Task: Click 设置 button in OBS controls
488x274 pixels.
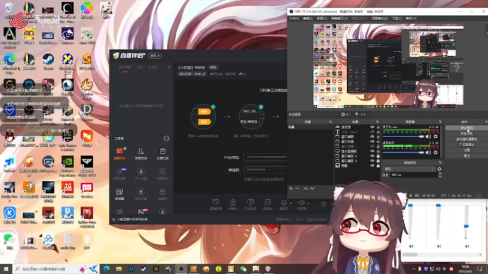Action: (466, 150)
